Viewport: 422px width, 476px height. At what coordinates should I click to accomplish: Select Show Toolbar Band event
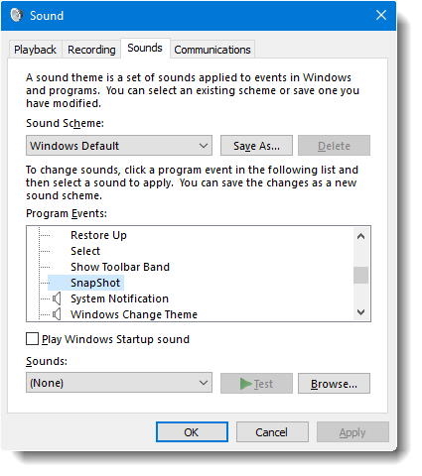pyautogui.click(x=120, y=267)
